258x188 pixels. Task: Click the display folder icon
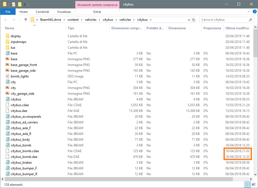click(7, 36)
